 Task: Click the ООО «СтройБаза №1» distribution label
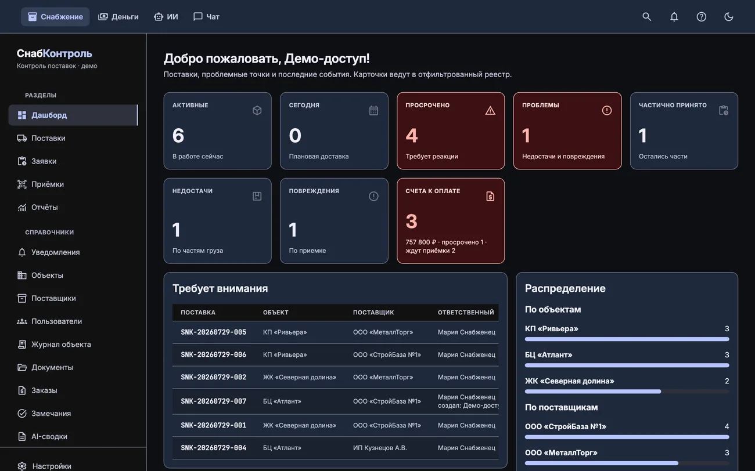pos(566,426)
